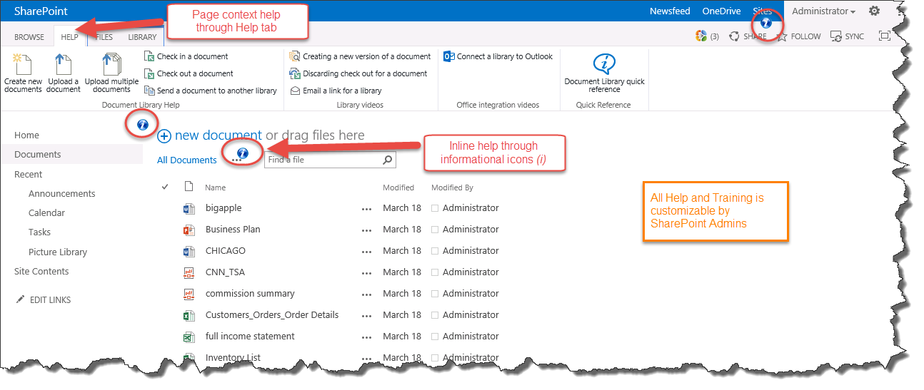Click the FOLLOW button
The image size is (924, 390).
click(x=798, y=36)
